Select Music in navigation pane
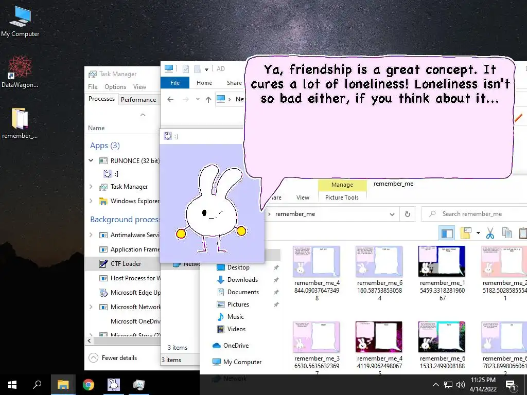 235,317
